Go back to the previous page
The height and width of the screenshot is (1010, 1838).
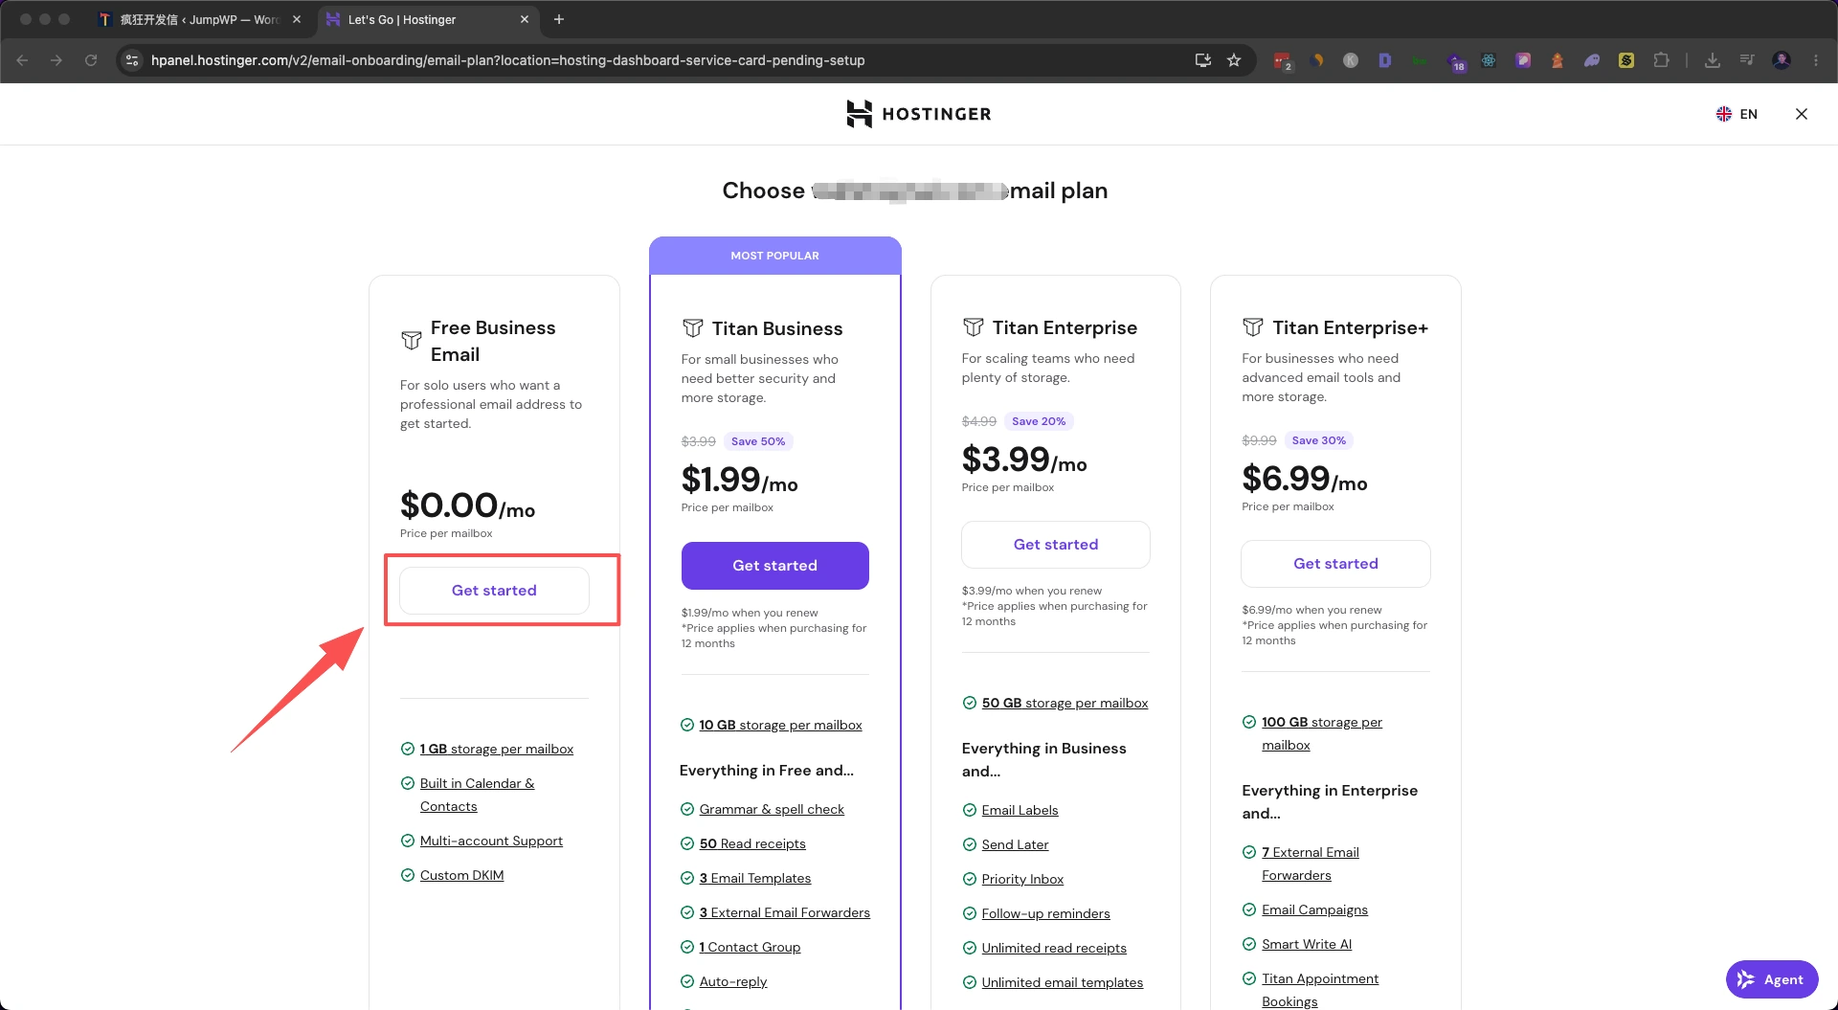tap(22, 60)
